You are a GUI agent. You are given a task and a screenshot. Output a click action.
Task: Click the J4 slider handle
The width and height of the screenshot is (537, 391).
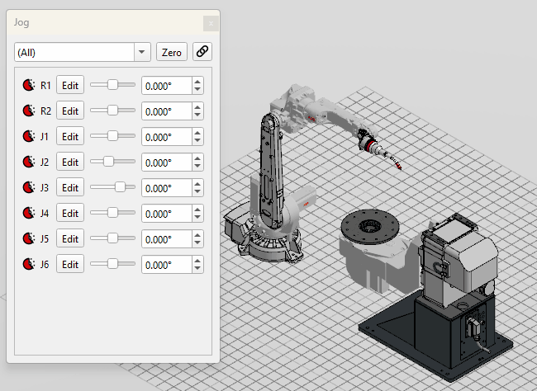tap(112, 213)
